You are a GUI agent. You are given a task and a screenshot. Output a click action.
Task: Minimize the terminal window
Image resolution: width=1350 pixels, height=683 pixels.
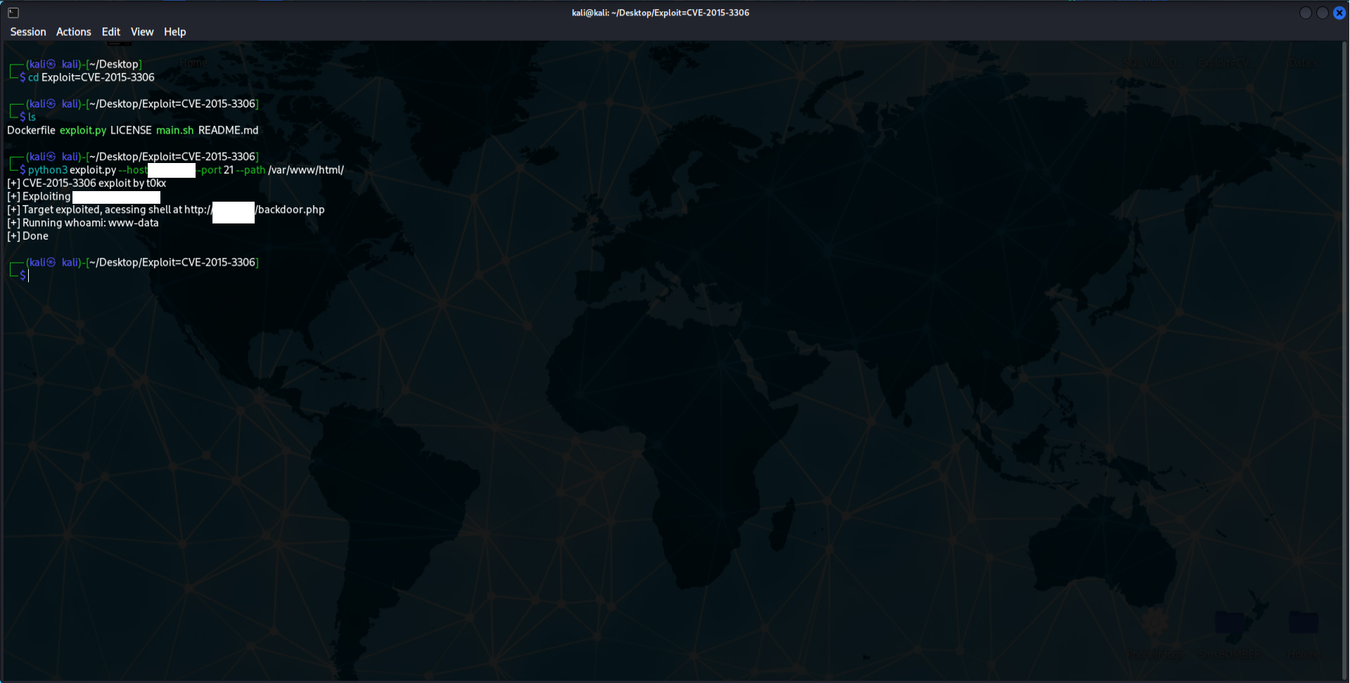click(1306, 13)
